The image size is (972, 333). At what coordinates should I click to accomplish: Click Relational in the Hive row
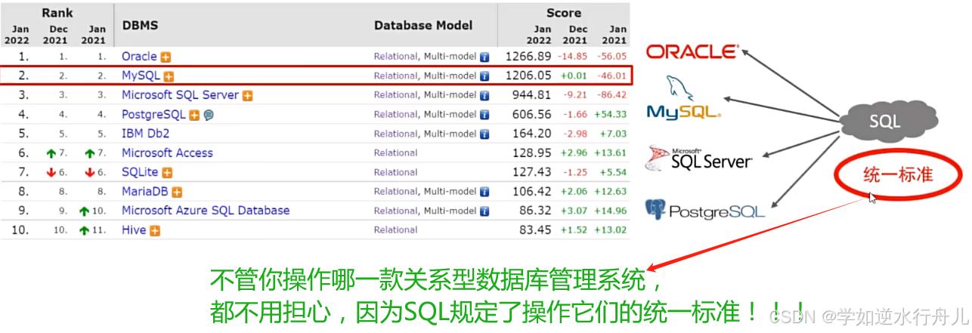[x=395, y=230]
